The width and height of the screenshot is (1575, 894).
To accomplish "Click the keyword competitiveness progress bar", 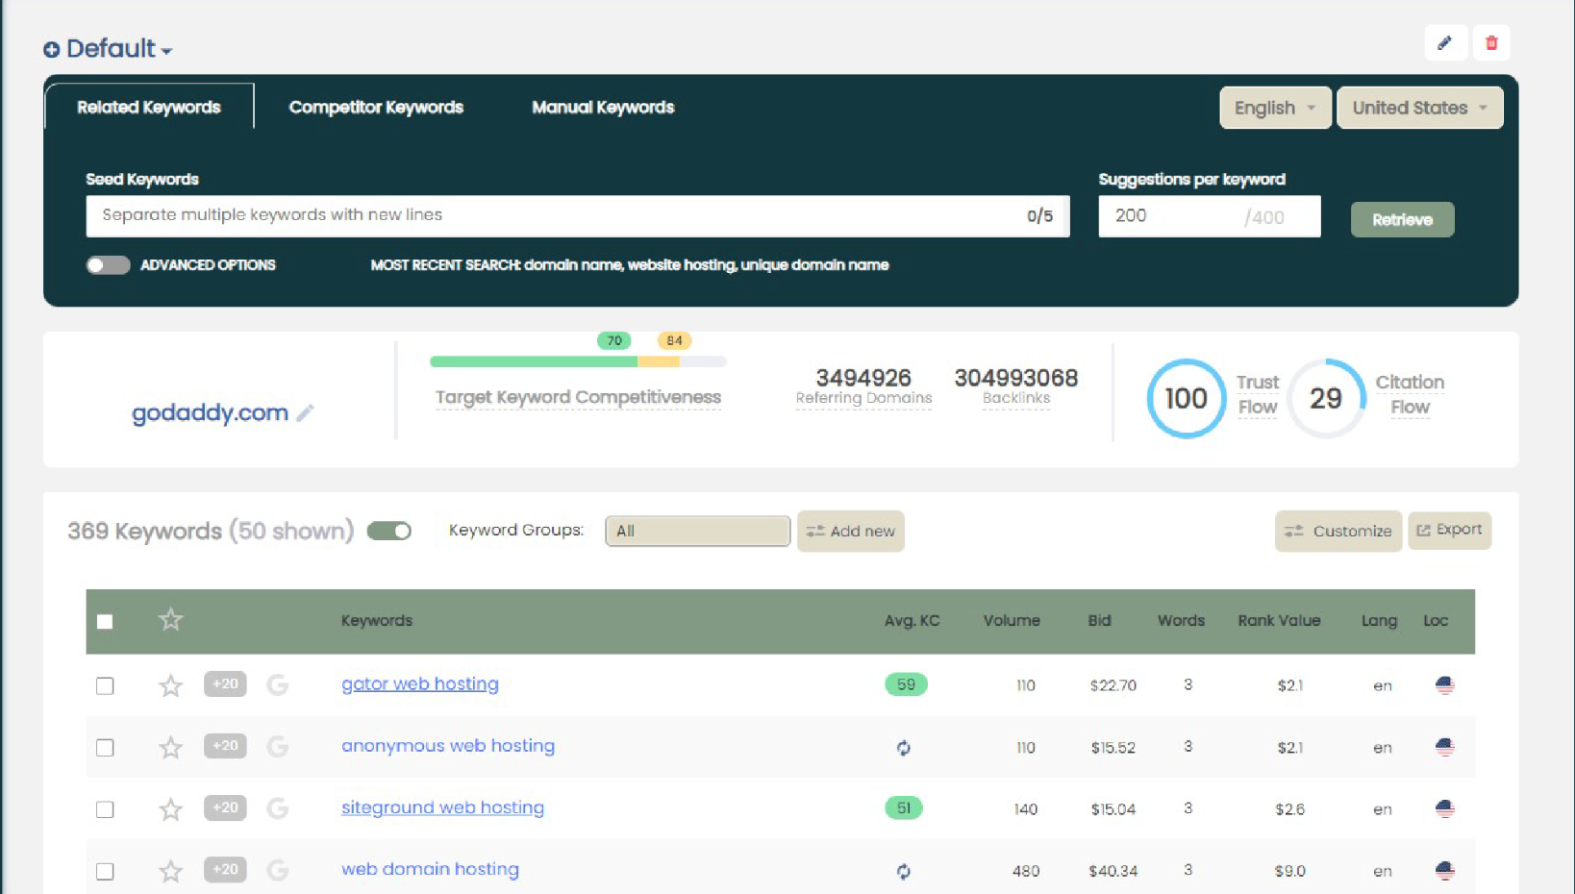I will click(578, 361).
